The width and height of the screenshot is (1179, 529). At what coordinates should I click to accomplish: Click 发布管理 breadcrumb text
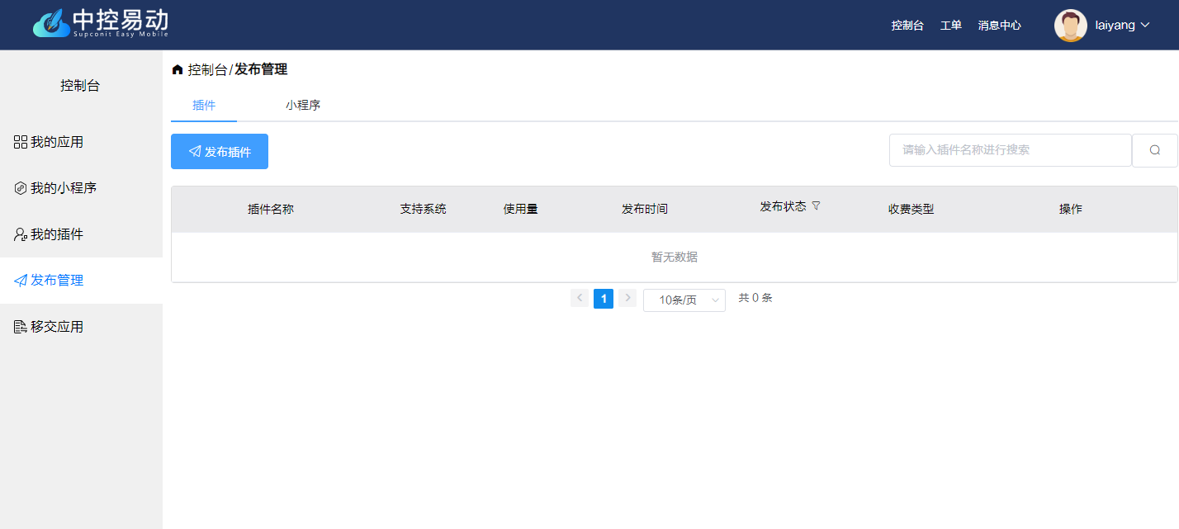261,70
